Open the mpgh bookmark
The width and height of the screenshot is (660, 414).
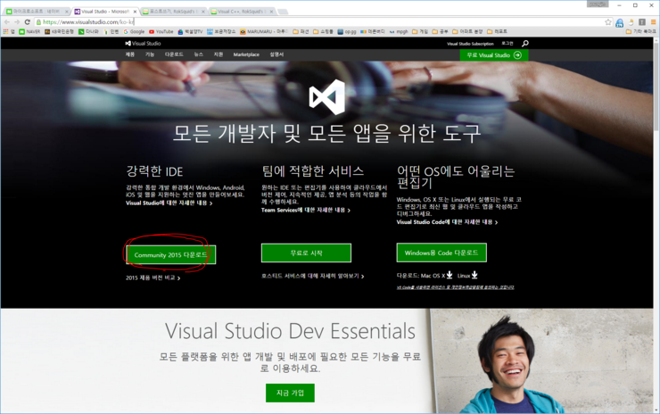[x=399, y=31]
